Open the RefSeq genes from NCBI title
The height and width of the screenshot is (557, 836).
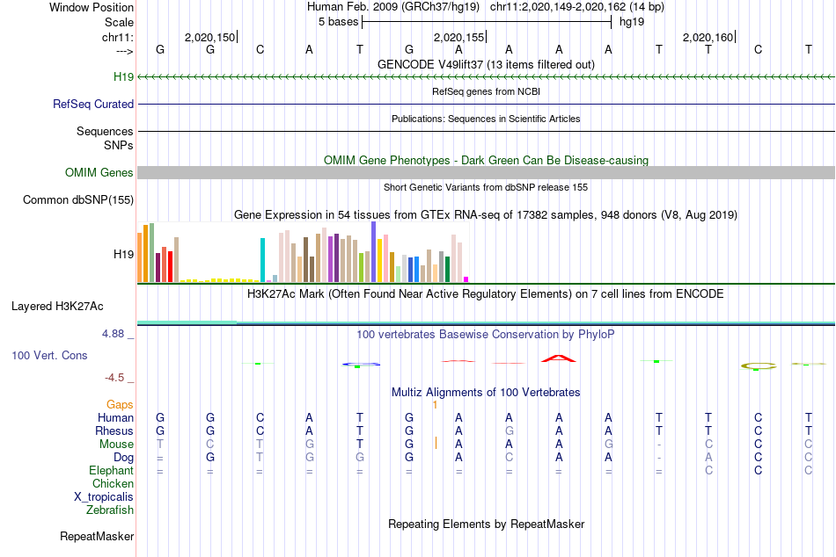pos(486,91)
